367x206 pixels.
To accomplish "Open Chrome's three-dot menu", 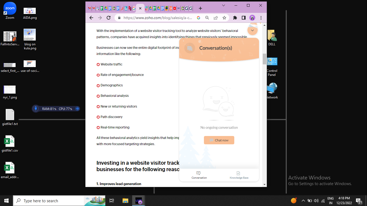I will point(261,18).
